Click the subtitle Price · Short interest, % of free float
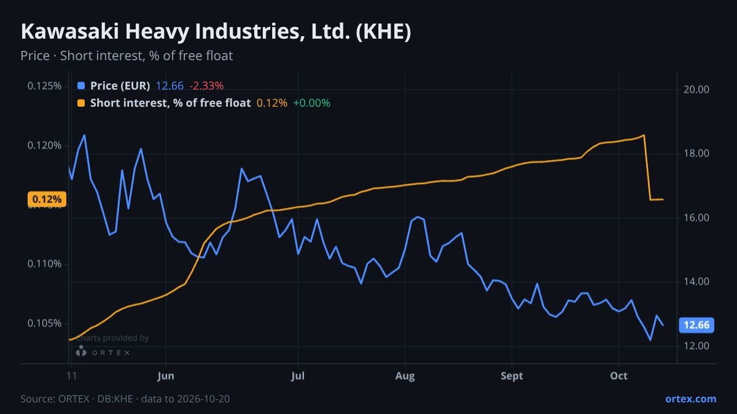737x414 pixels. (127, 56)
